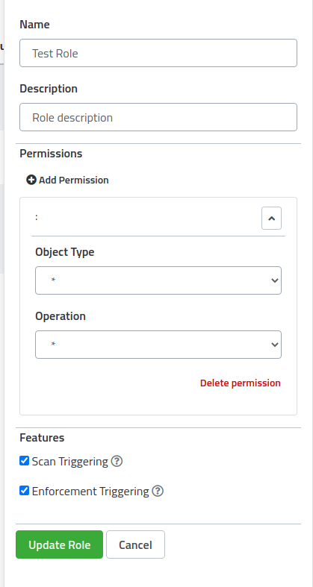This screenshot has width=313, height=587.
Task: Click the Operation dropdown arrow
Action: pos(275,345)
